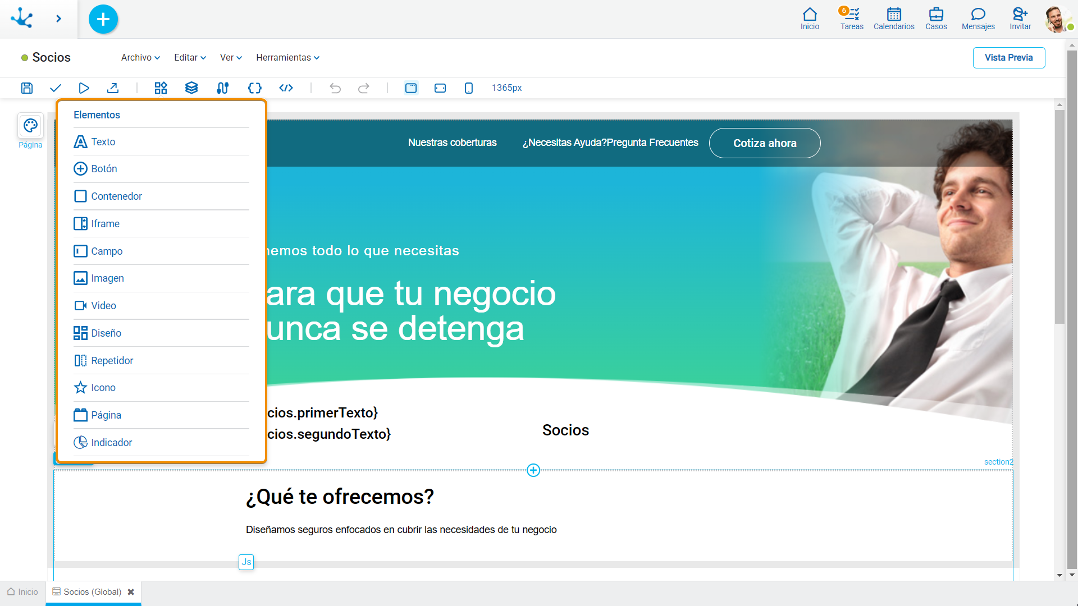This screenshot has width=1078, height=606.
Task: Click the canvas vertical scrollbar
Action: (x=1059, y=217)
